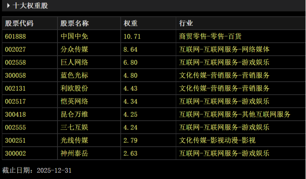Click the 股票名称 column header
Screen dimensions: 306x179
75,23
